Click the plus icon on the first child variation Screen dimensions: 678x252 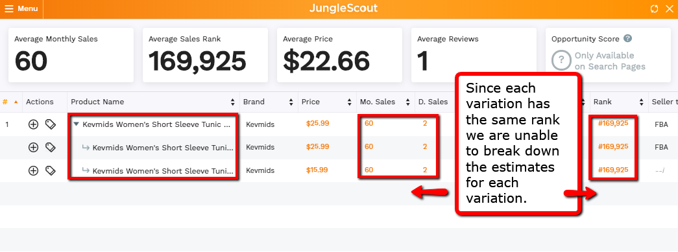(x=33, y=148)
